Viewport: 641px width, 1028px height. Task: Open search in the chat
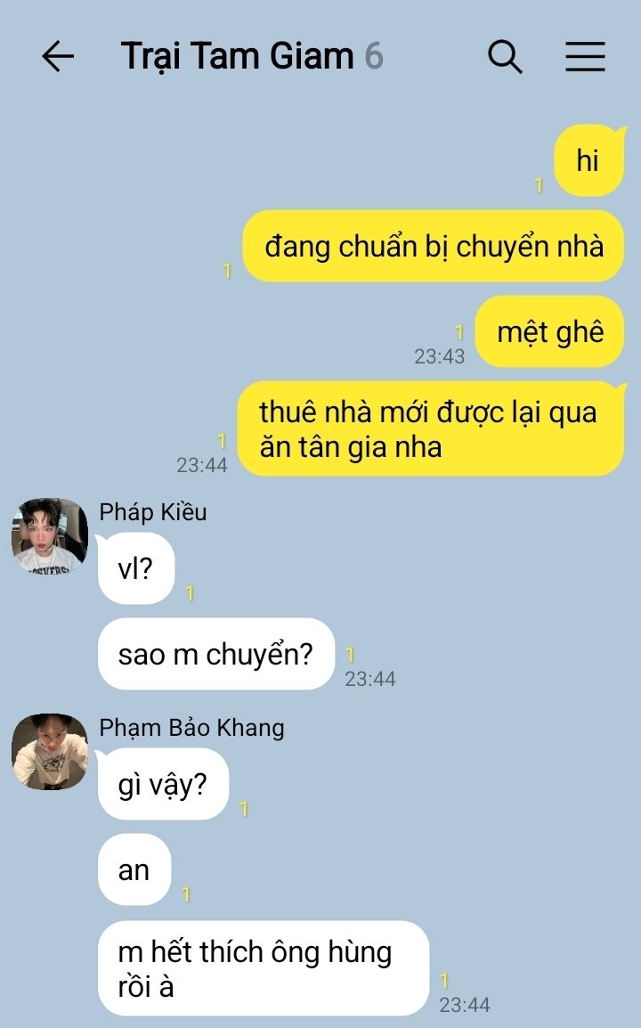click(x=505, y=56)
